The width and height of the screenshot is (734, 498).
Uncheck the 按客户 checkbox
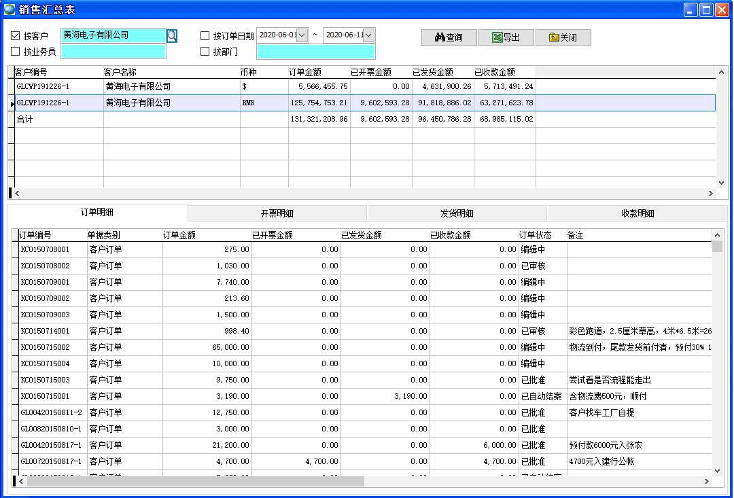point(16,36)
